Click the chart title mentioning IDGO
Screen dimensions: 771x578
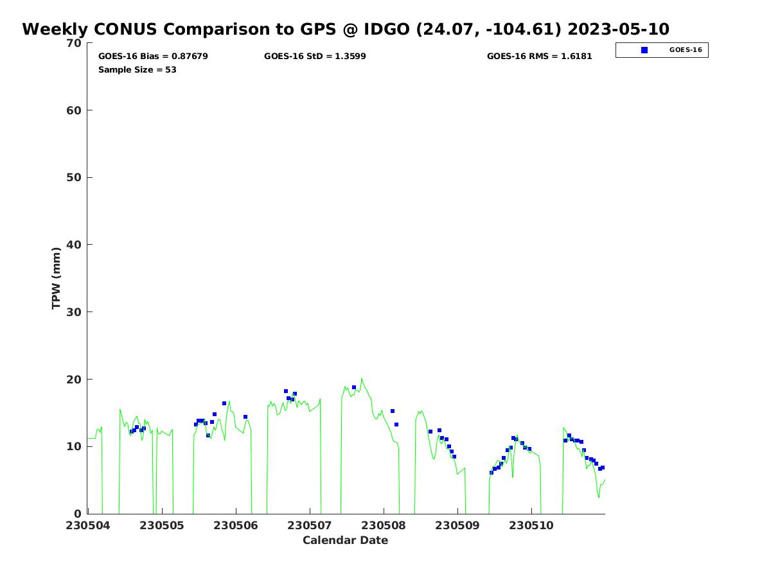click(x=346, y=30)
